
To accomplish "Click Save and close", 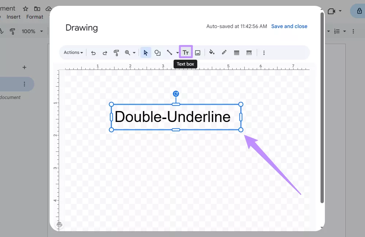I will 289,26.
